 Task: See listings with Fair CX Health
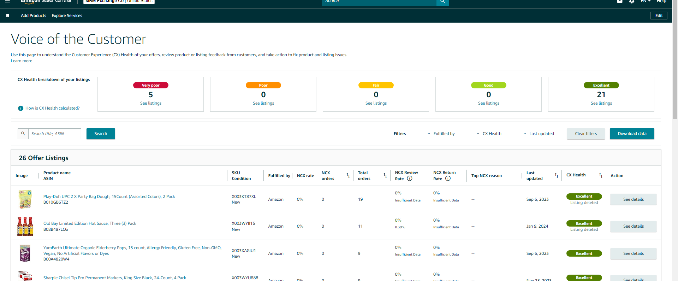[376, 103]
